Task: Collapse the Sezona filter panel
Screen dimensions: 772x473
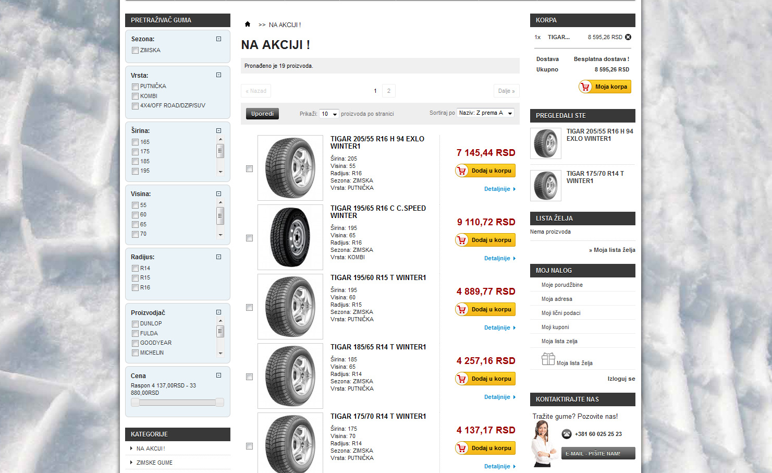Action: (219, 39)
